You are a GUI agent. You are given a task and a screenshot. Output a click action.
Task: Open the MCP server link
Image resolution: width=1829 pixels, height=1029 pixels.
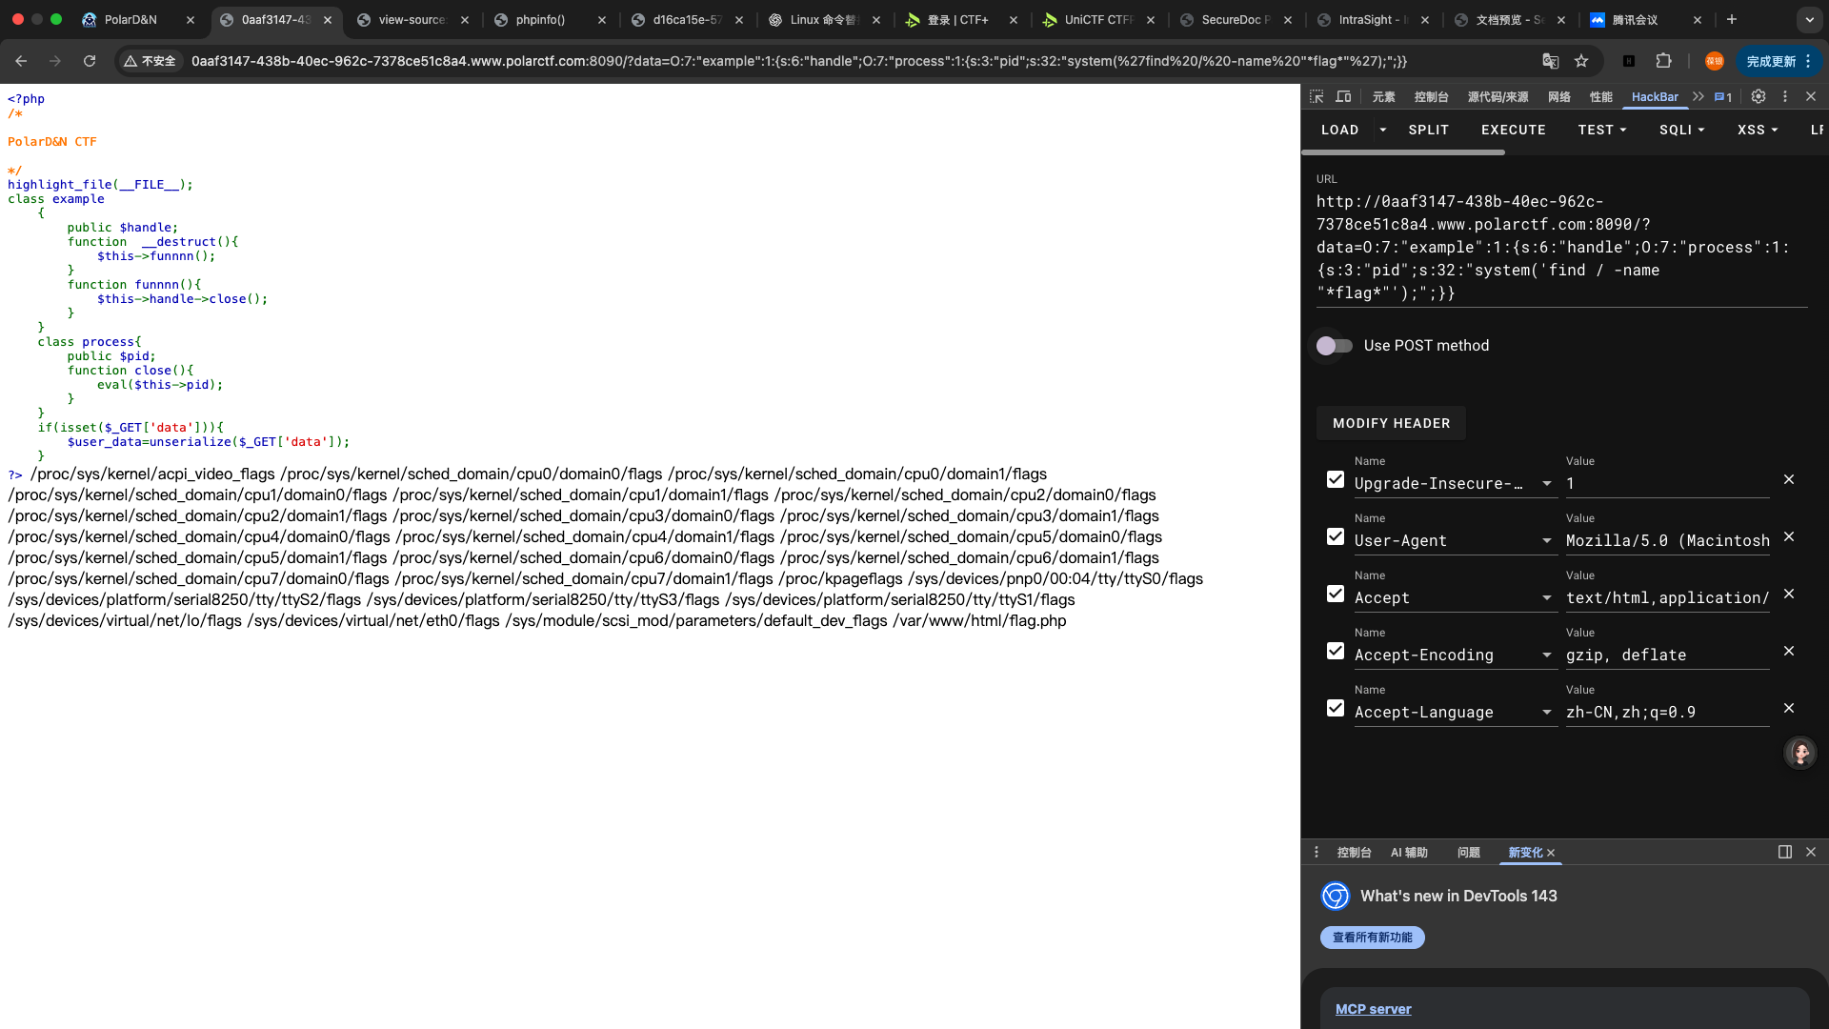1373,1009
